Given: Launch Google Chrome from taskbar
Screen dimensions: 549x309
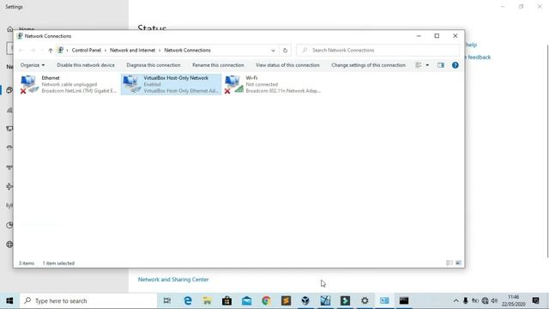Looking at the screenshot, I should (266, 300).
